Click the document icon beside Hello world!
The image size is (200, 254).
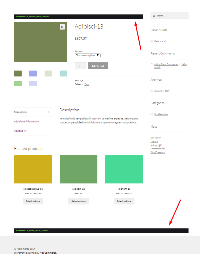tap(151, 41)
